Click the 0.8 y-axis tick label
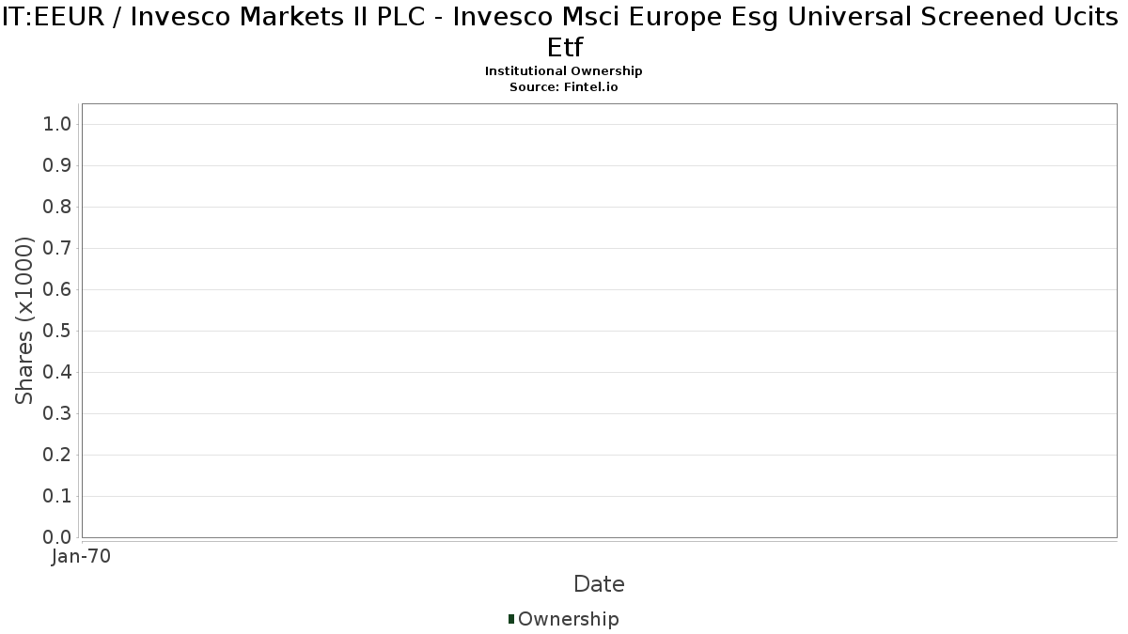This screenshot has height=634, width=1128. point(58,208)
